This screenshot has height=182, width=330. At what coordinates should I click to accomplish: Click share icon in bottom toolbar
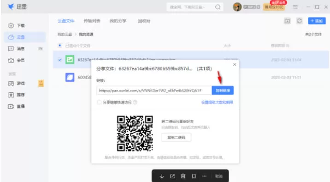coord(172,176)
